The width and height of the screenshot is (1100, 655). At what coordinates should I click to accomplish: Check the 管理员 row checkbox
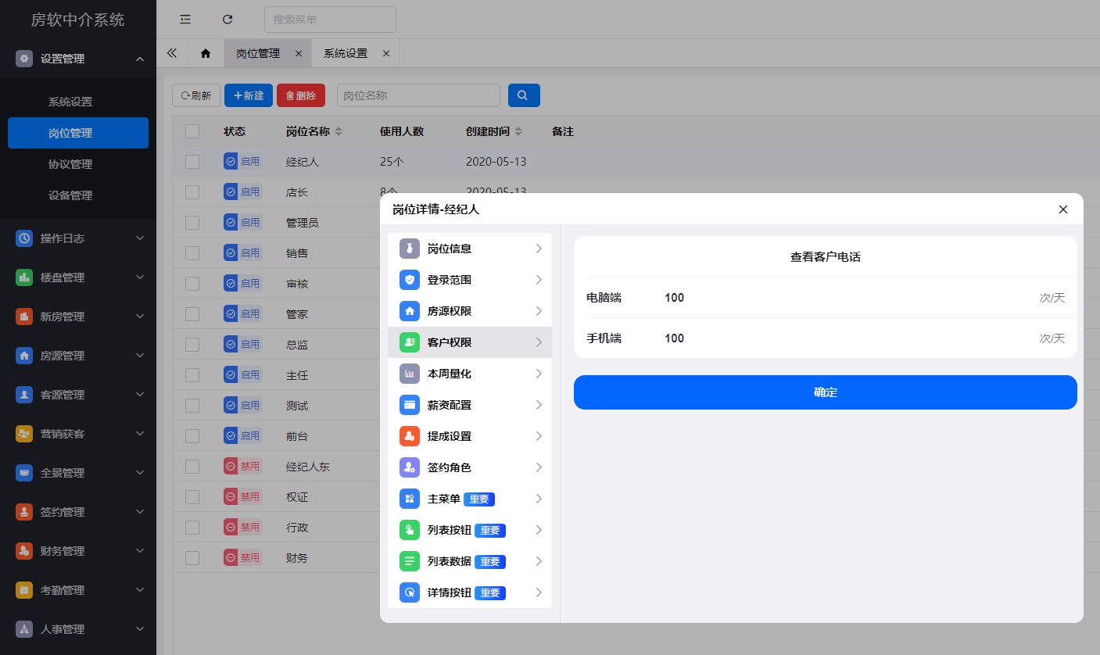point(192,223)
